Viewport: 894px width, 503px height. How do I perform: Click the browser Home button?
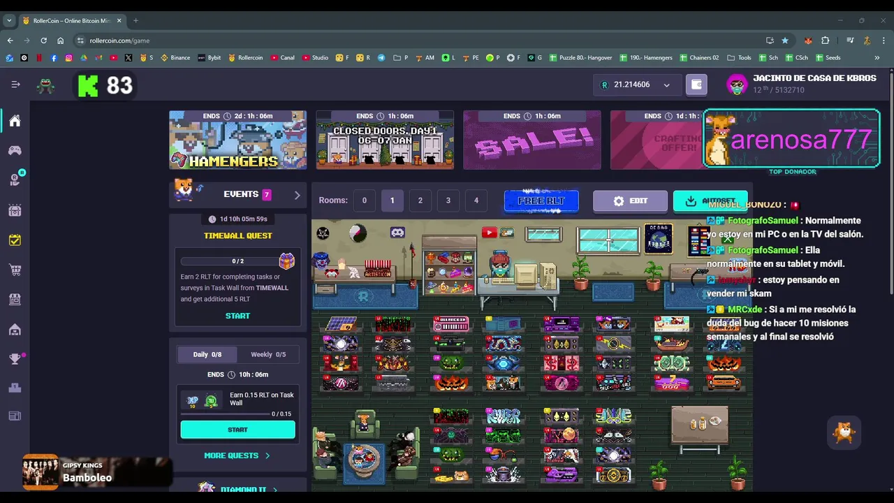(x=60, y=41)
